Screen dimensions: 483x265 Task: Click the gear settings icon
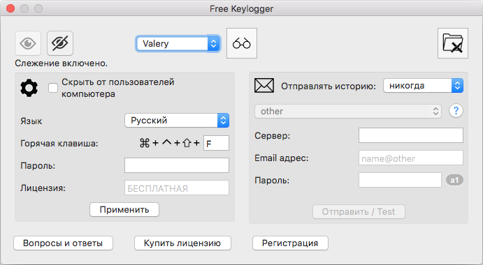[x=29, y=88]
